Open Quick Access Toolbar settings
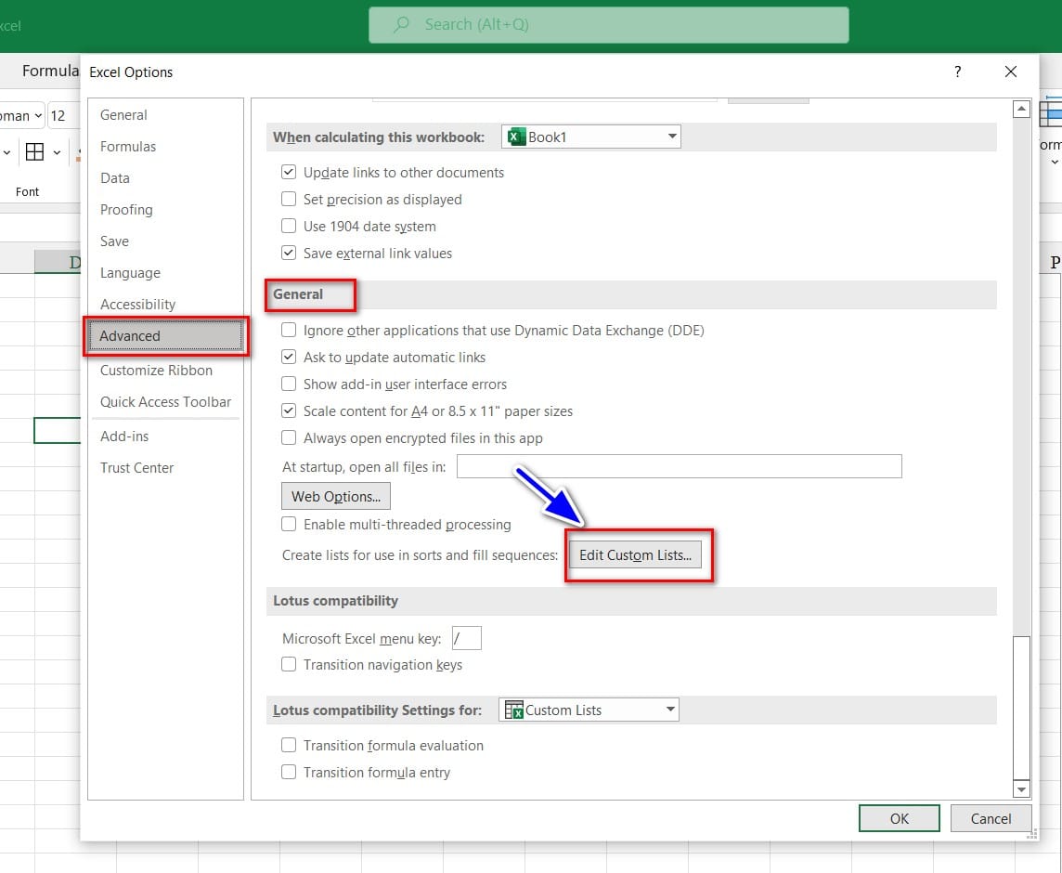 point(166,402)
